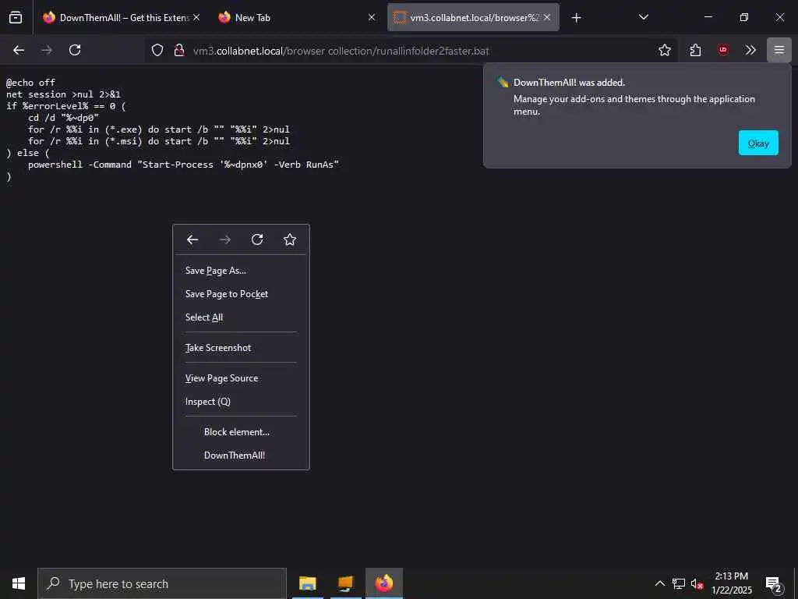Click the Firefox taskbar icon

click(384, 583)
